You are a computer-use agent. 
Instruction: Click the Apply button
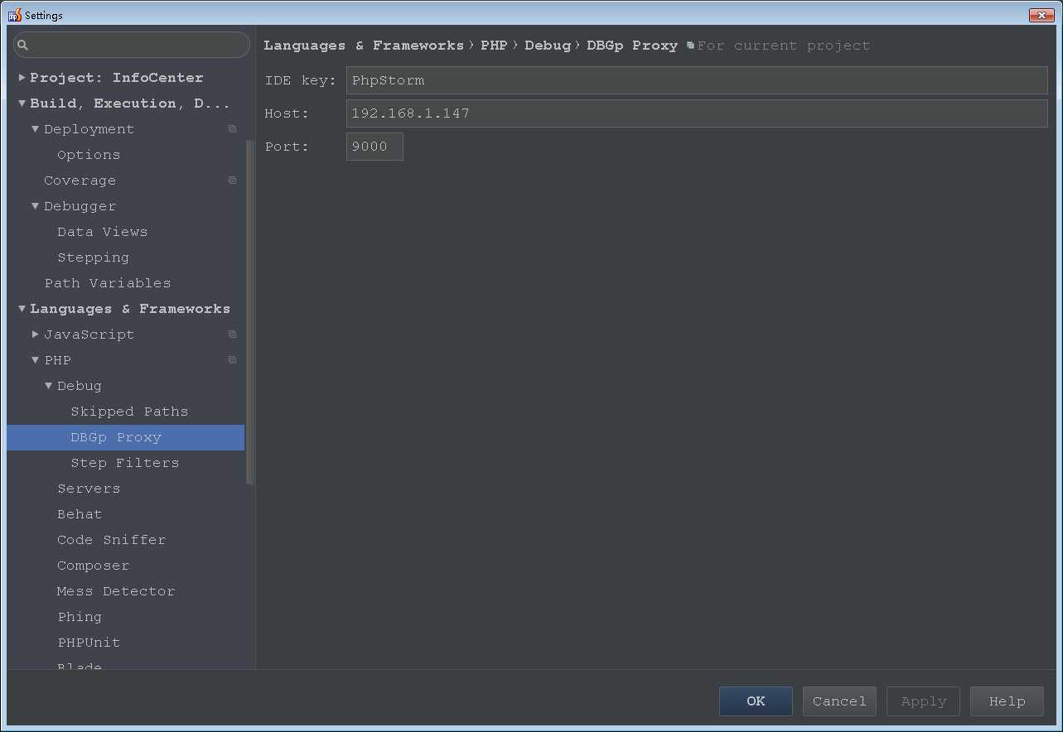(923, 701)
